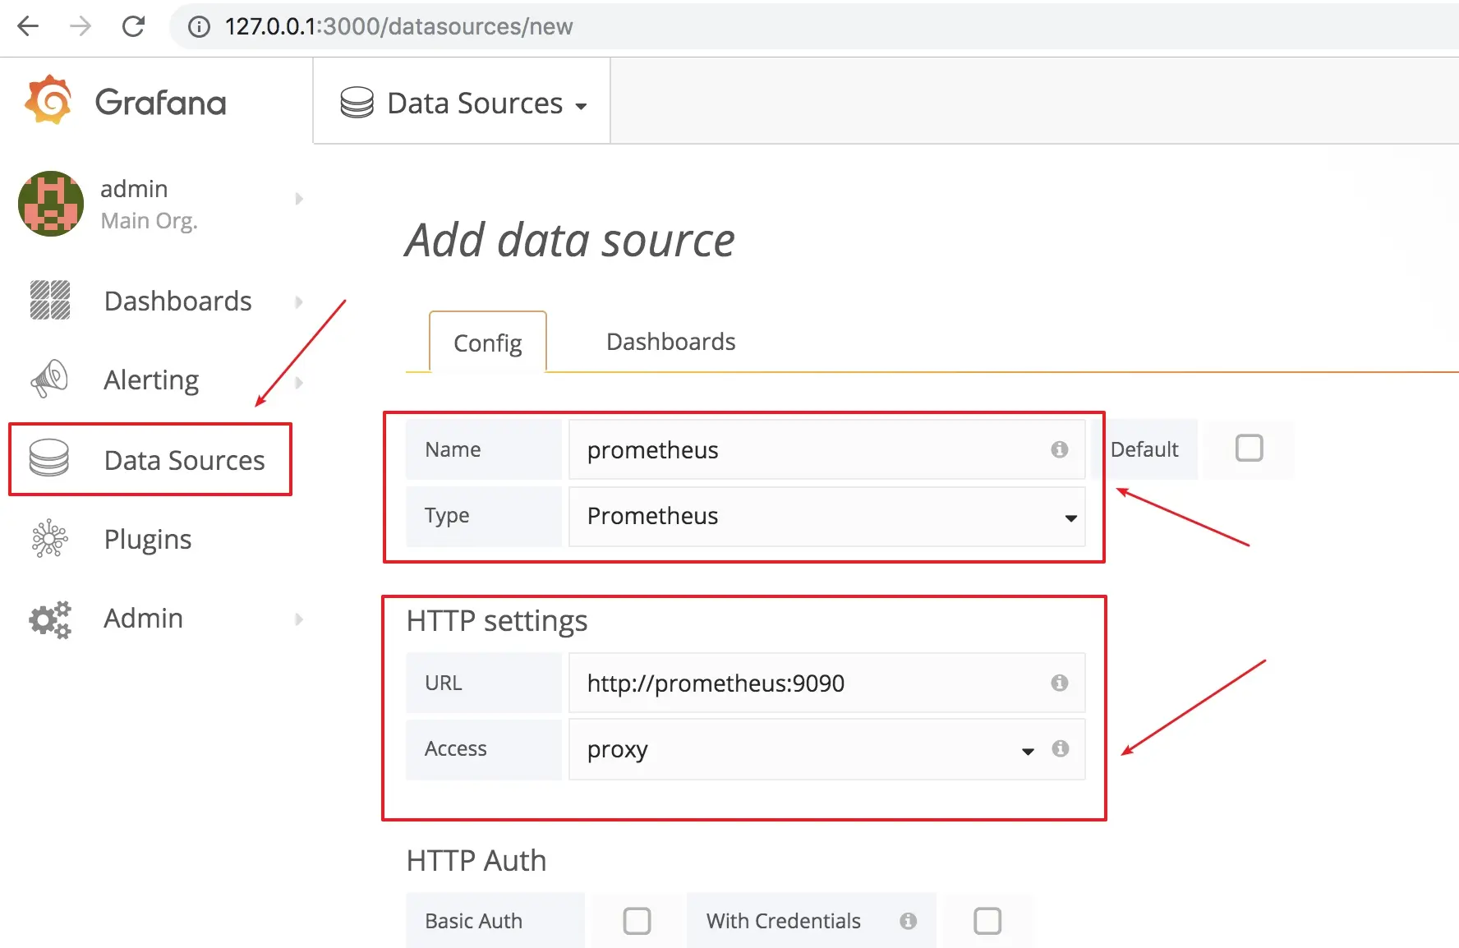Click the Grafana logo icon
The image size is (1459, 948).
[48, 100]
